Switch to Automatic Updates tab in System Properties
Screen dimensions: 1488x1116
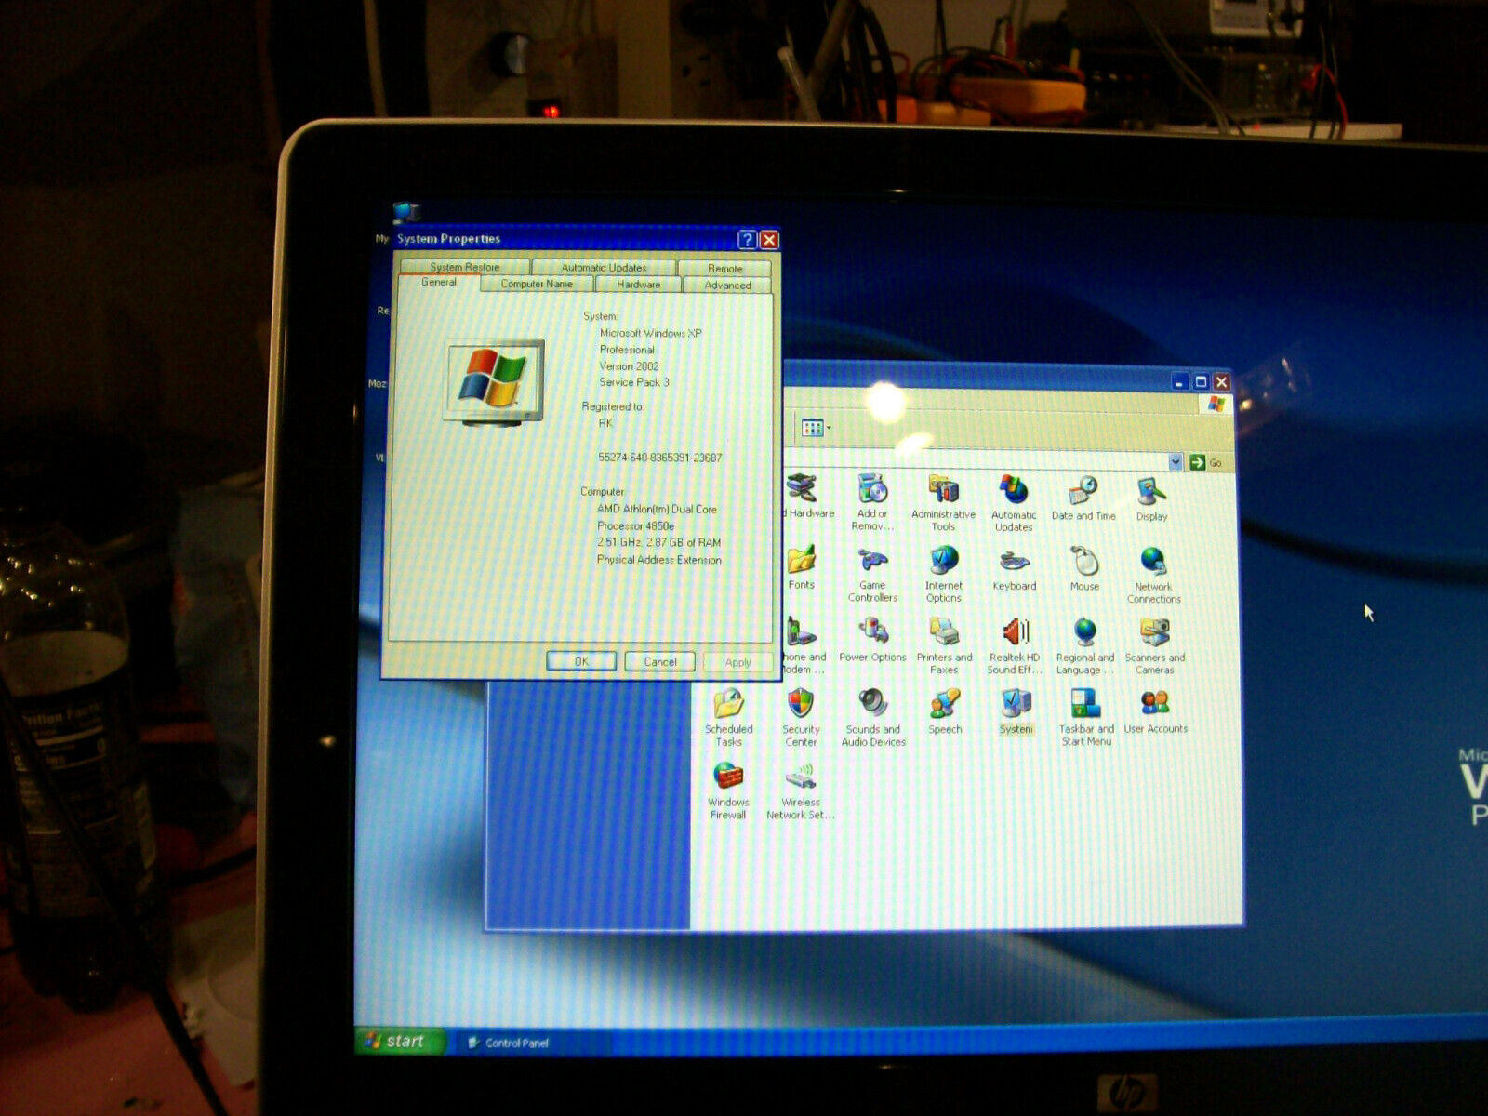tap(604, 267)
